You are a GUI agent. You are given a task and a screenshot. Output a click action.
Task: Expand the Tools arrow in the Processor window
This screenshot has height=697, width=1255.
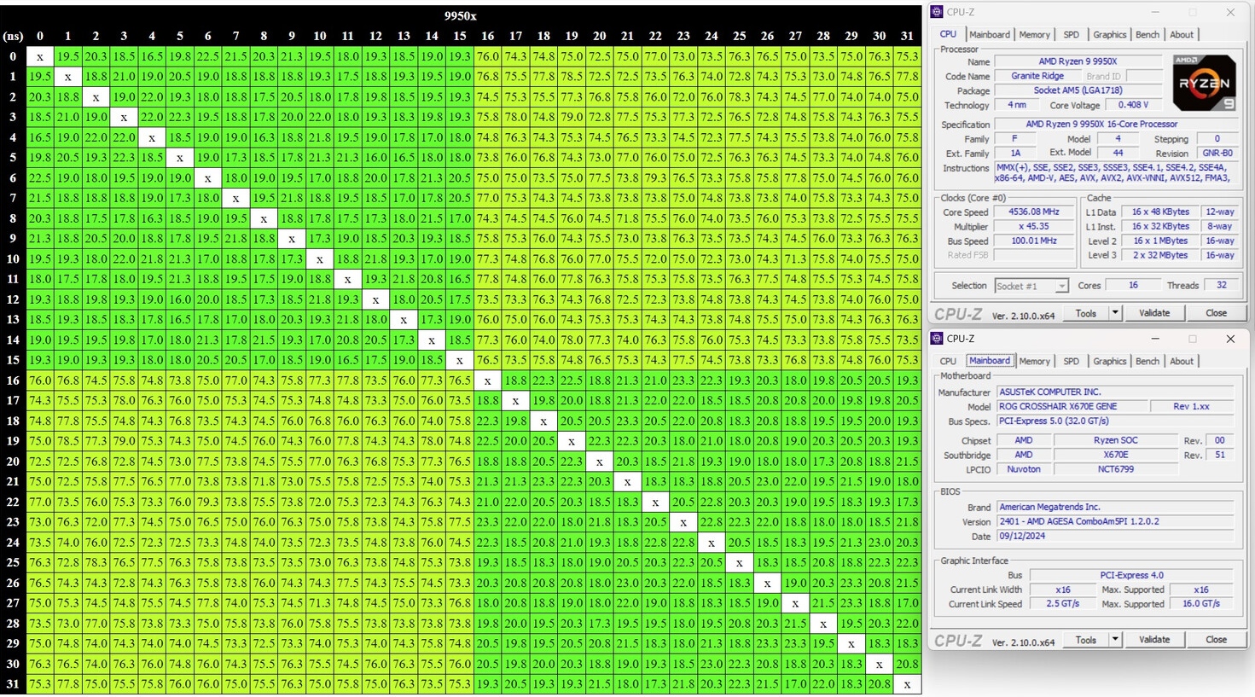click(1114, 313)
